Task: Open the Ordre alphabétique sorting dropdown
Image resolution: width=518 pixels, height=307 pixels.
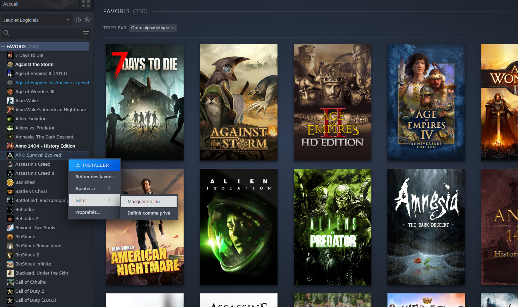Action: pyautogui.click(x=153, y=28)
